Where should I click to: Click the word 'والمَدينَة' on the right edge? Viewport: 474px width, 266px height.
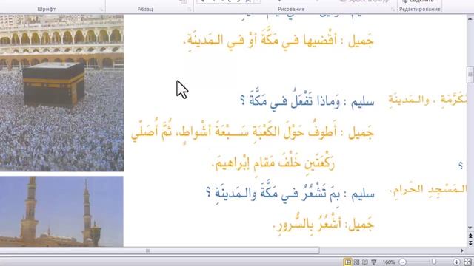point(409,100)
